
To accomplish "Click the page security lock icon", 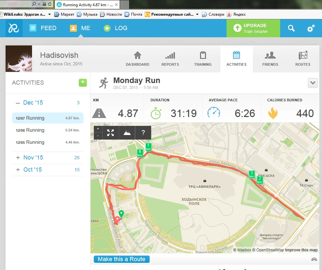I will pyautogui.click(x=44, y=4).
